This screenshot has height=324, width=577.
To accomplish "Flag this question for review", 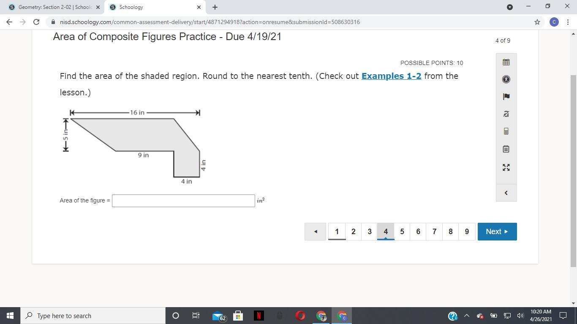I will 506,97.
